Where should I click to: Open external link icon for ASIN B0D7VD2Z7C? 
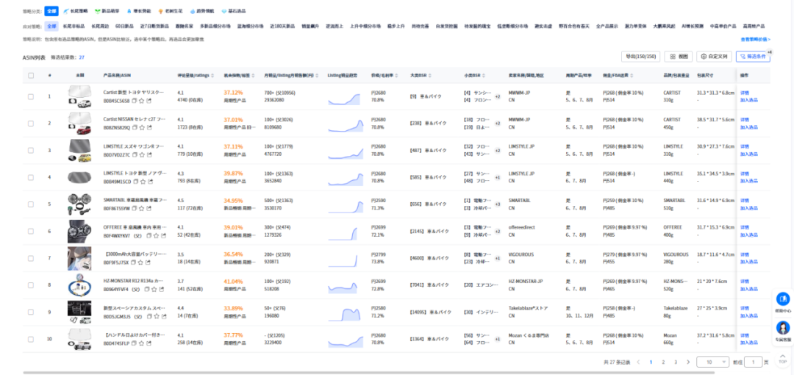pyautogui.click(x=149, y=154)
